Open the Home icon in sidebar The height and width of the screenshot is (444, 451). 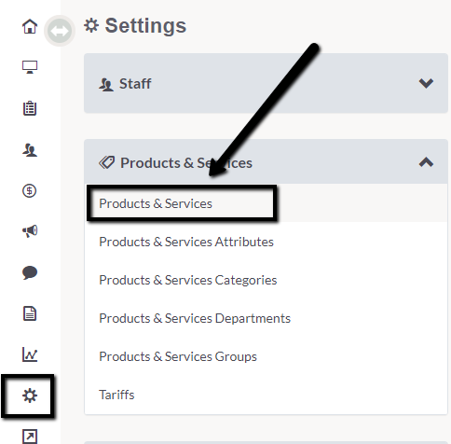30,26
